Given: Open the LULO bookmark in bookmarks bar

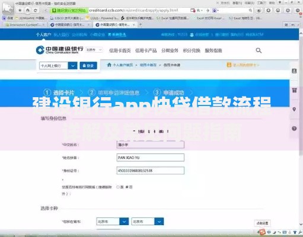Looking at the screenshot, I should tap(102, 18).
